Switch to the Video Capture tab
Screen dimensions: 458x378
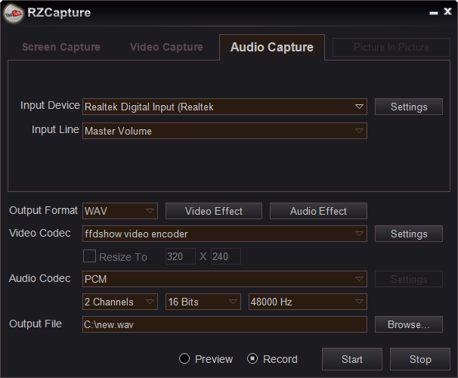tap(166, 47)
